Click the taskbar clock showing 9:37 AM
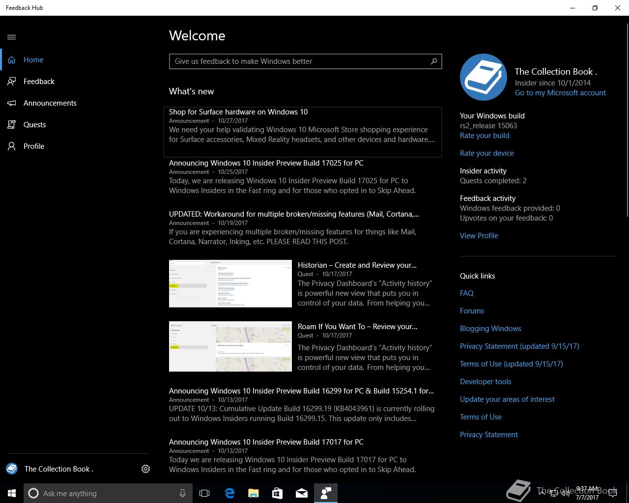Viewport: 629px width, 503px height. click(x=587, y=493)
